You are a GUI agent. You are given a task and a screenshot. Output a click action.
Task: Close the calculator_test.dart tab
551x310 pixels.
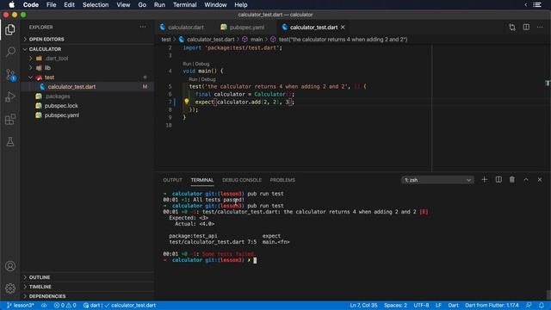pos(343,27)
